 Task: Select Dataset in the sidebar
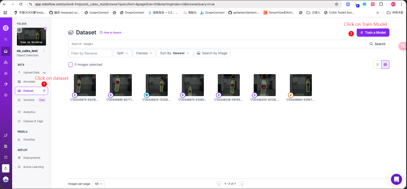[x=31, y=91]
